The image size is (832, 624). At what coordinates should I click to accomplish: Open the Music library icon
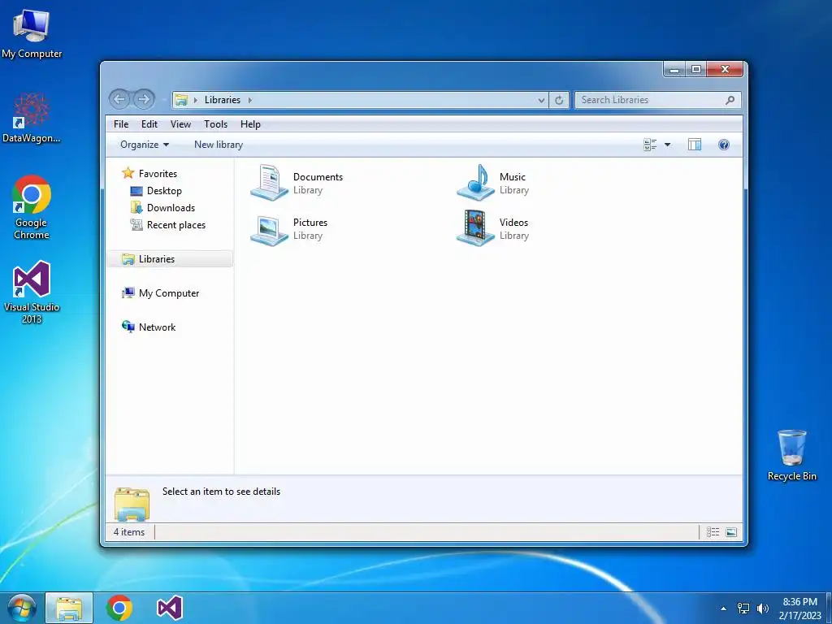(476, 182)
